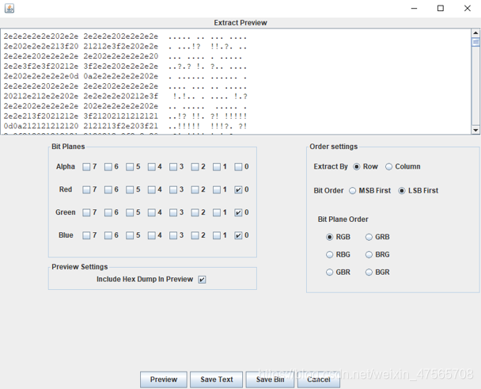Check Alpha bit plane 2
This screenshot has height=389, width=481.
[x=195, y=167]
